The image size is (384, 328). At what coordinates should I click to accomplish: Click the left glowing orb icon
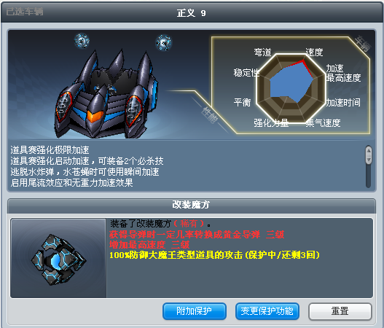click(x=82, y=41)
